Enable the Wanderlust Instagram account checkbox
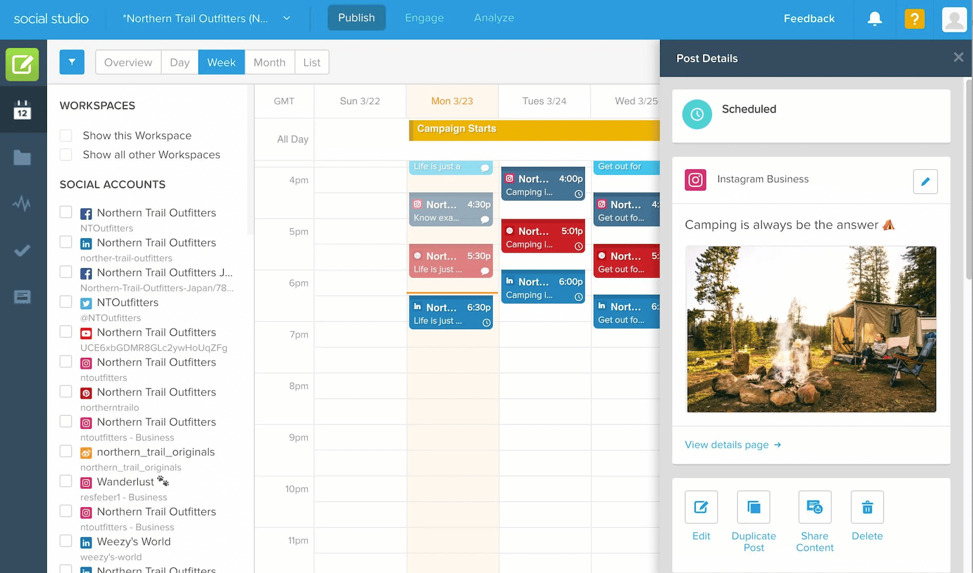Screen dimensions: 973x573 (66, 481)
